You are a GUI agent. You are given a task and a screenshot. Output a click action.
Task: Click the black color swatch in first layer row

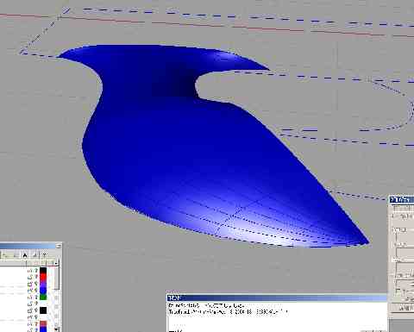43,270
